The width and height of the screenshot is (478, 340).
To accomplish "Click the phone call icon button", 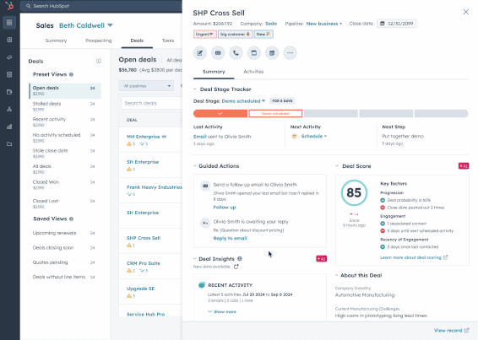I will click(x=236, y=53).
